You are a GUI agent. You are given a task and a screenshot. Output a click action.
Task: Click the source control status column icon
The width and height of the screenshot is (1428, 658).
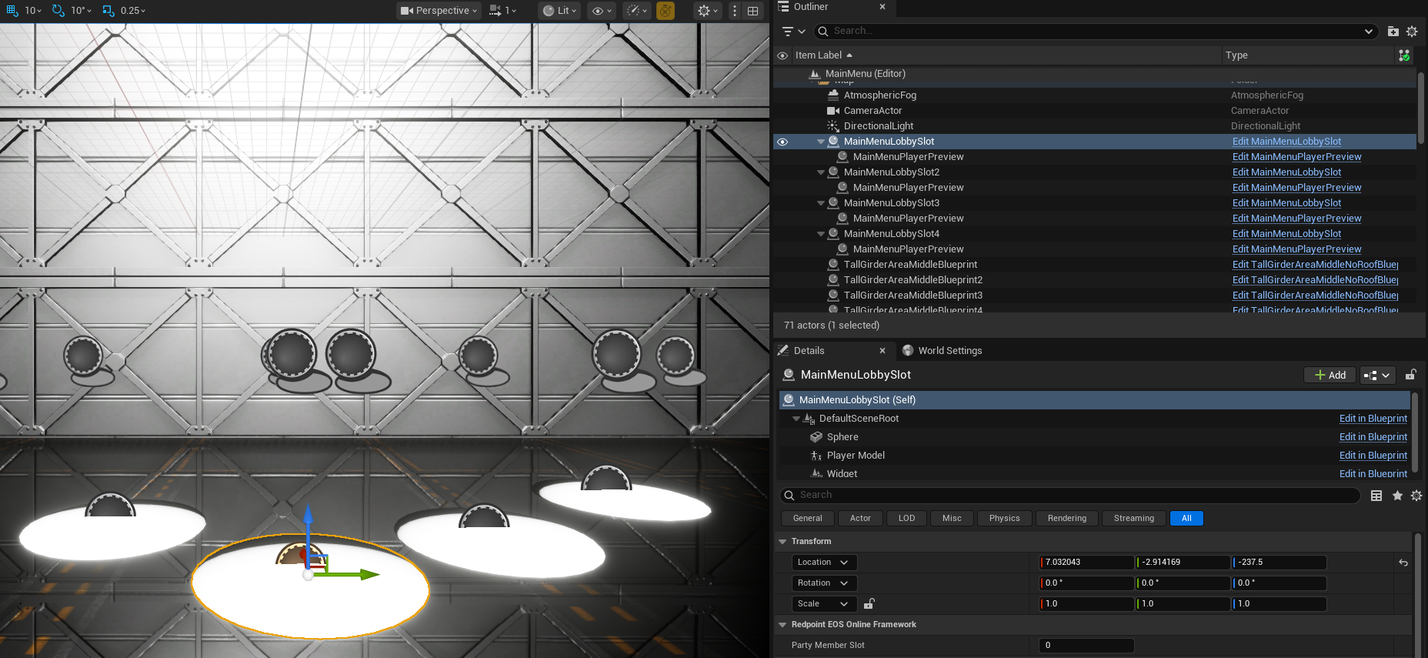coord(1404,55)
